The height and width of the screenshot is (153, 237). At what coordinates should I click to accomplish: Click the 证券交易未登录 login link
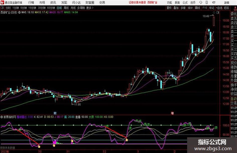(137, 3)
